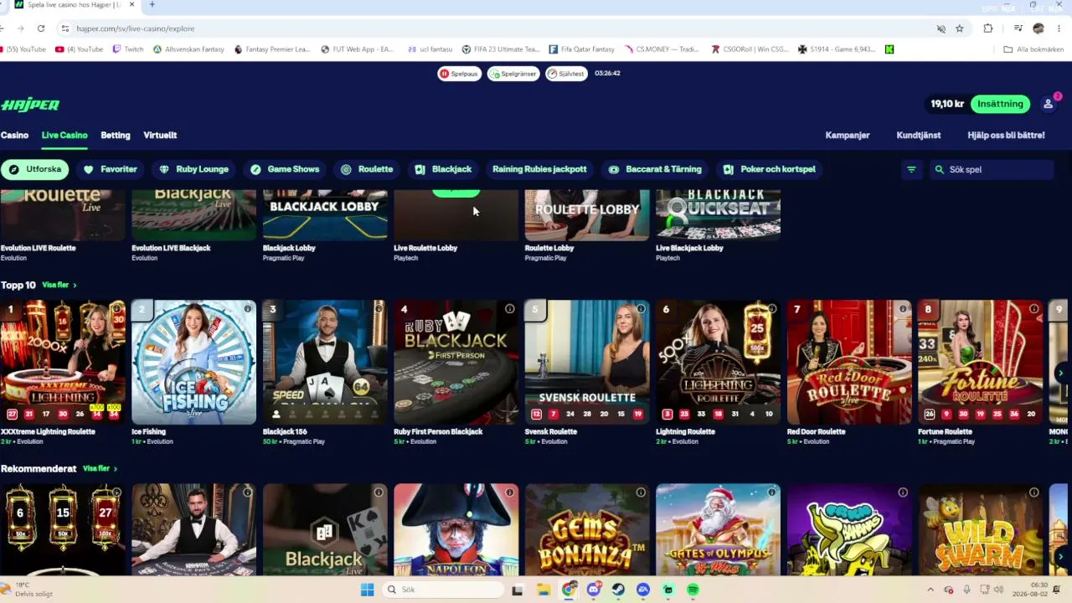Show info icon on the Lightning Roulette card ranked 6
This screenshot has height=603, width=1072.
[x=771, y=309]
